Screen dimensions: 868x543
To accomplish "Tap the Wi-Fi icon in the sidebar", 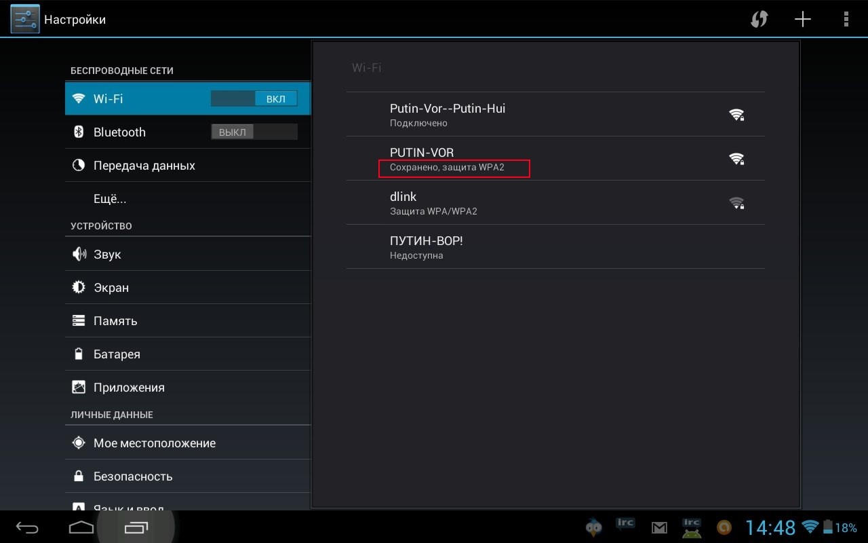I will tap(79, 98).
